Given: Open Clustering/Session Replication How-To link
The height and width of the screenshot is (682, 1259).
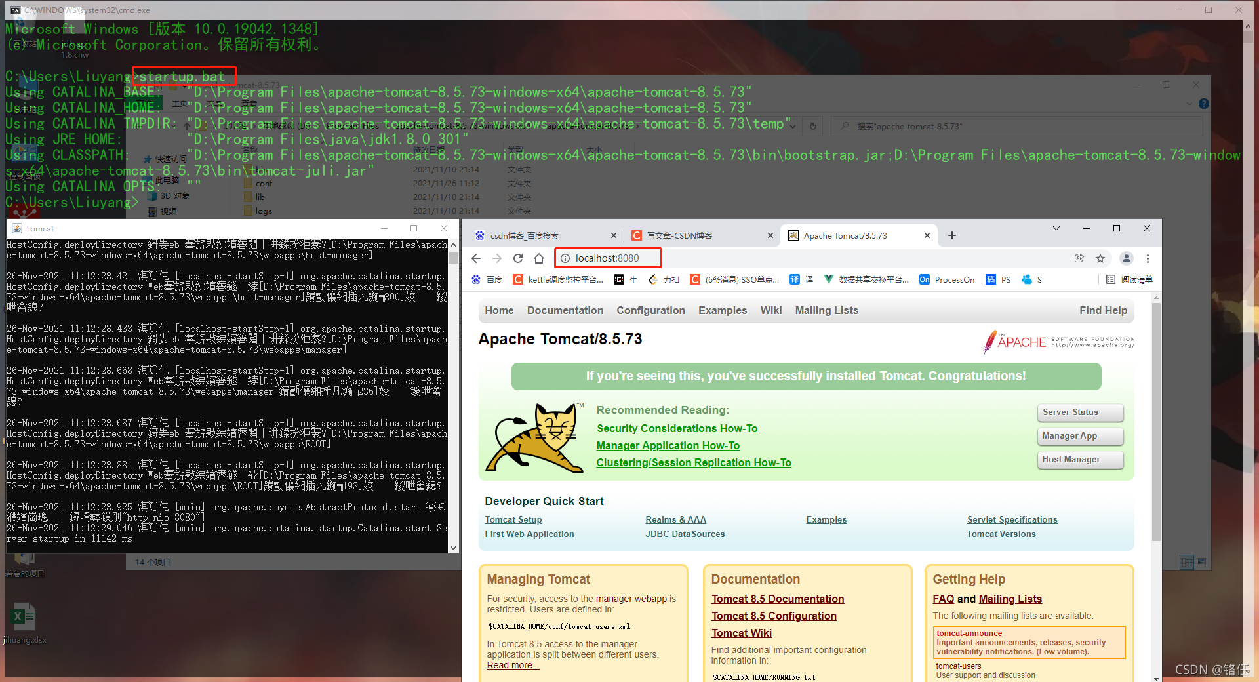Looking at the screenshot, I should point(694,462).
